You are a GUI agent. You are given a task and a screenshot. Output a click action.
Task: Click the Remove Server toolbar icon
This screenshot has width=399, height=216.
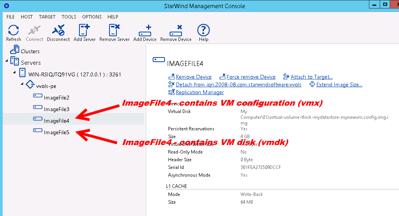(114, 30)
